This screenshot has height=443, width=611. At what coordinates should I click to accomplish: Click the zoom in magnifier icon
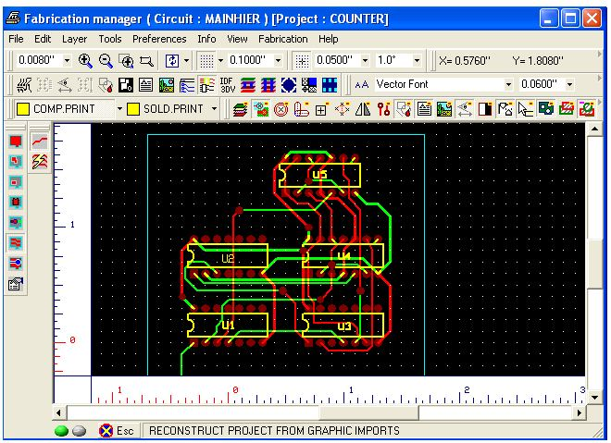pyautogui.click(x=84, y=61)
